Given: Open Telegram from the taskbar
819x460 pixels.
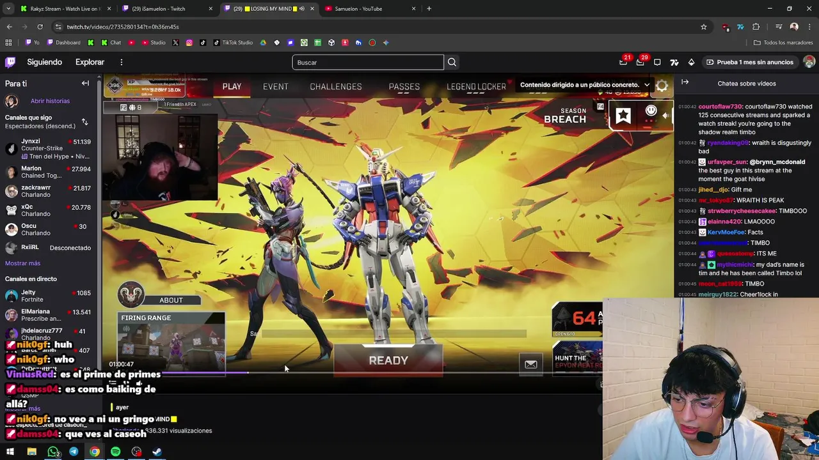Looking at the screenshot, I should pos(74,452).
